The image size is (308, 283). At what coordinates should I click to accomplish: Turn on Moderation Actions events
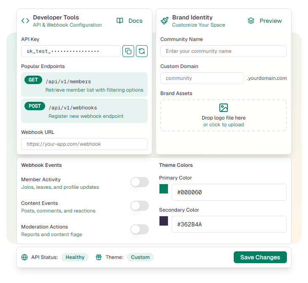[140, 229]
